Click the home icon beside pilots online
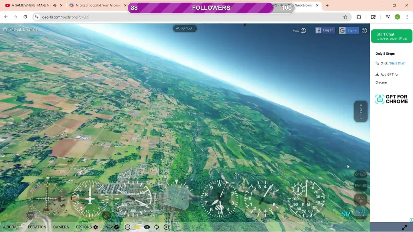Viewport: 413px width, 232px height. tap(5, 29)
